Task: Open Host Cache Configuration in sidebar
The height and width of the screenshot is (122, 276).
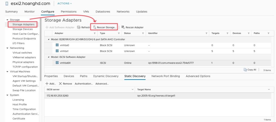Action: 26,34
